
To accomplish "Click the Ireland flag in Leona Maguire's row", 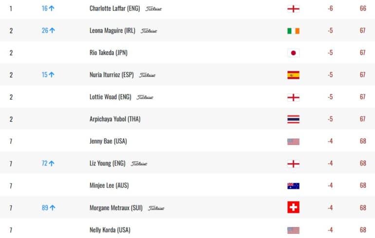I will [x=293, y=31].
